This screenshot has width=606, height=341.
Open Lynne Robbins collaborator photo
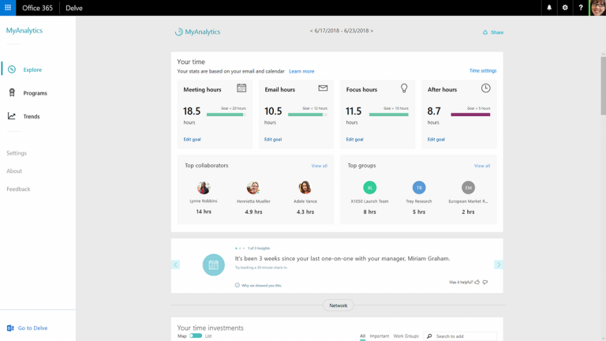pyautogui.click(x=204, y=188)
